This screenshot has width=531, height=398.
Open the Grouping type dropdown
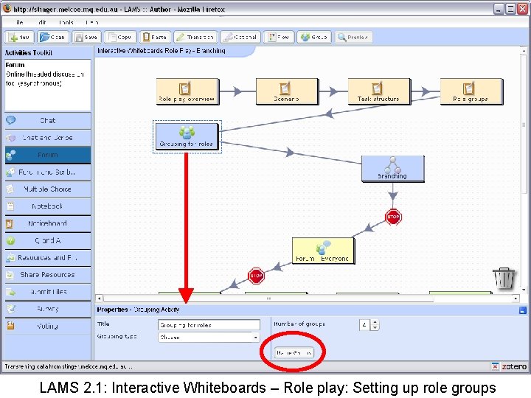[209, 337]
